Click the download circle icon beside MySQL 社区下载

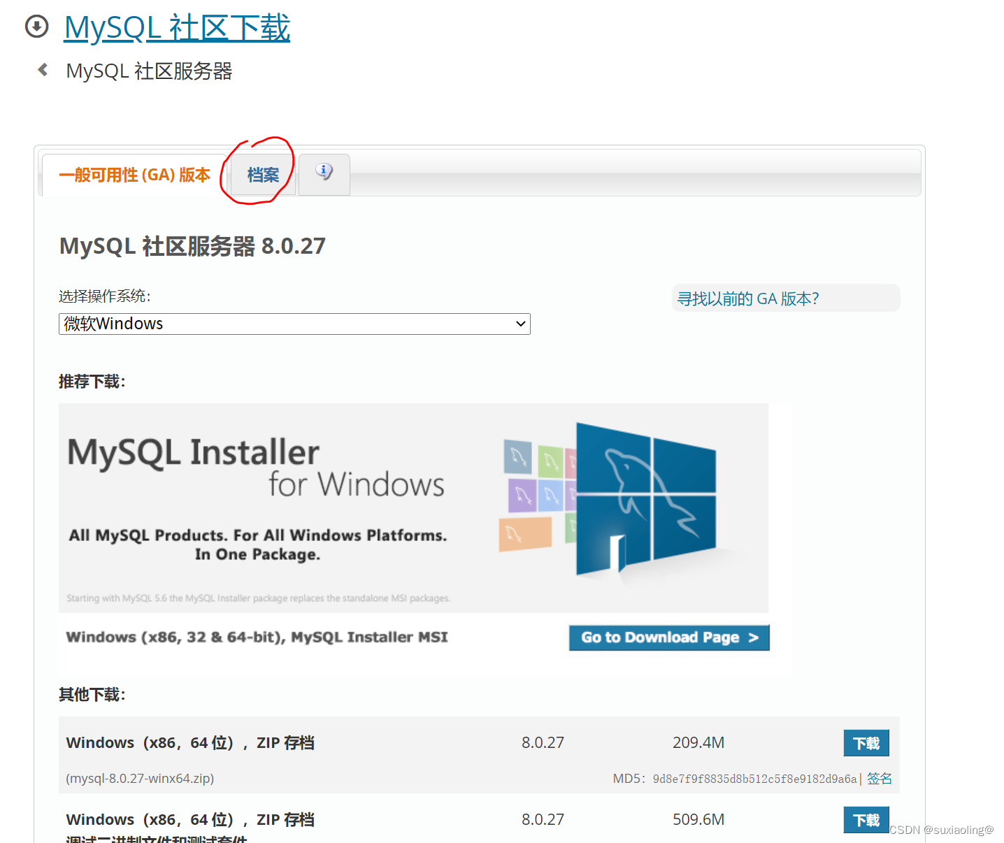point(36,27)
